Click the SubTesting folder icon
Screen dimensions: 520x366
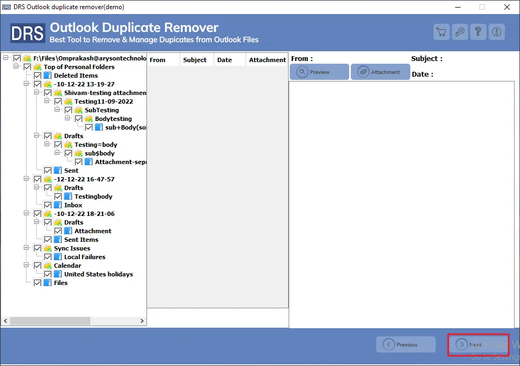coord(78,110)
